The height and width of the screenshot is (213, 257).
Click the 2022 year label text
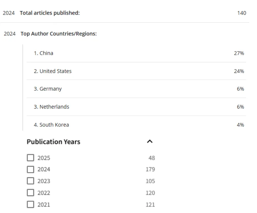[44, 193]
